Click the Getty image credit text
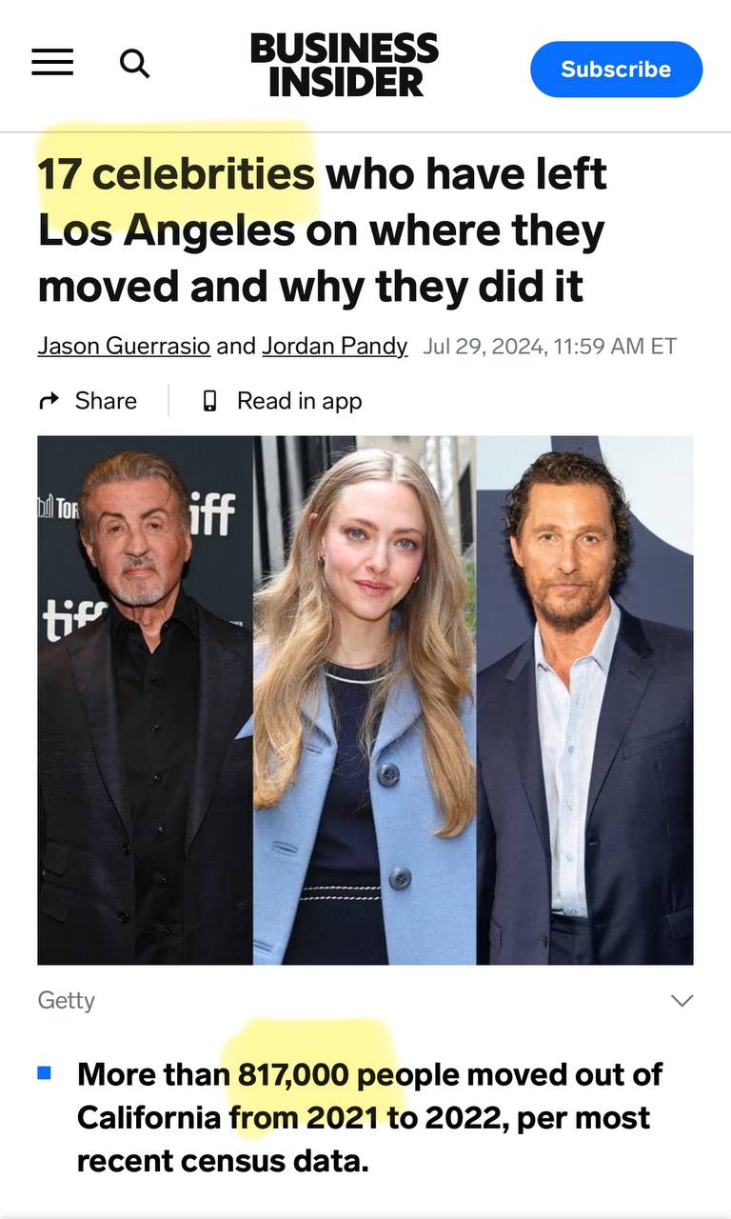The image size is (731, 1219). 66,1000
